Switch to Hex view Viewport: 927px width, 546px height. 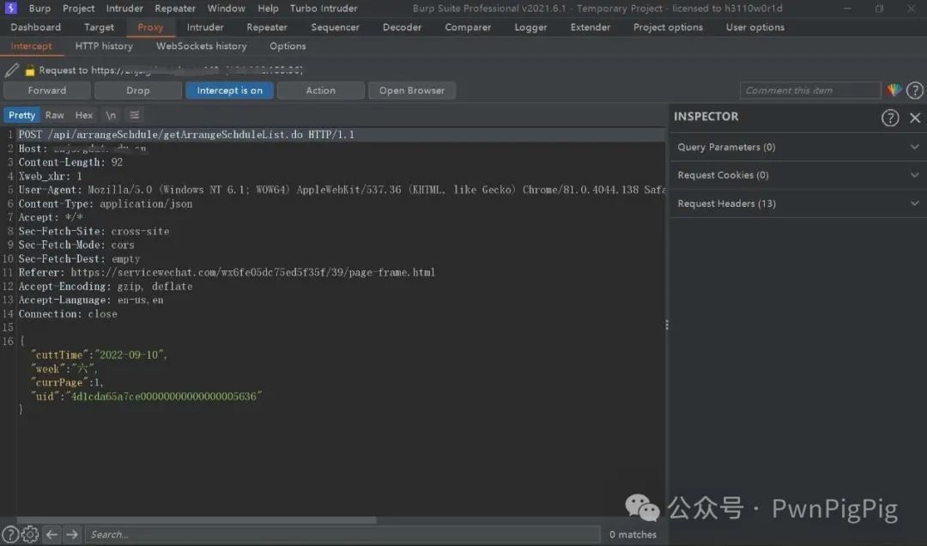point(84,115)
